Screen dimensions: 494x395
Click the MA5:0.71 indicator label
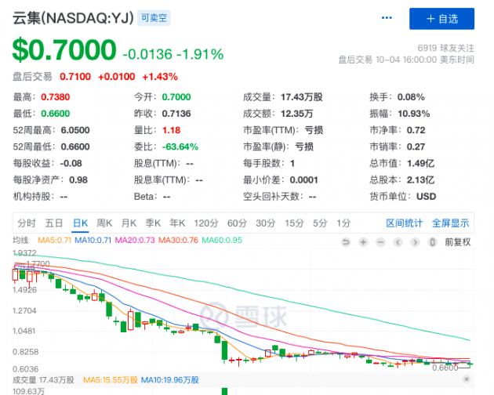pos(55,241)
